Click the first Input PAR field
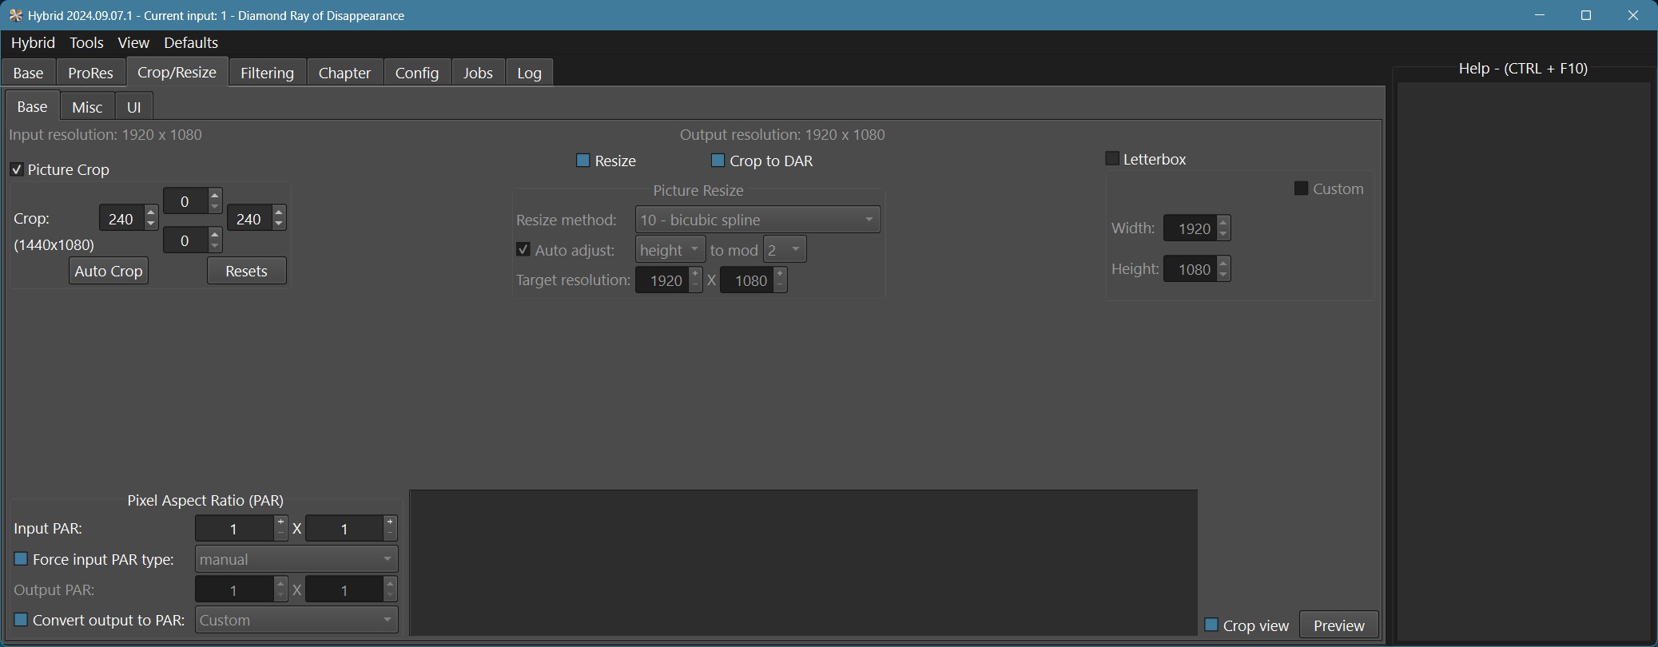1658x647 pixels. point(235,529)
